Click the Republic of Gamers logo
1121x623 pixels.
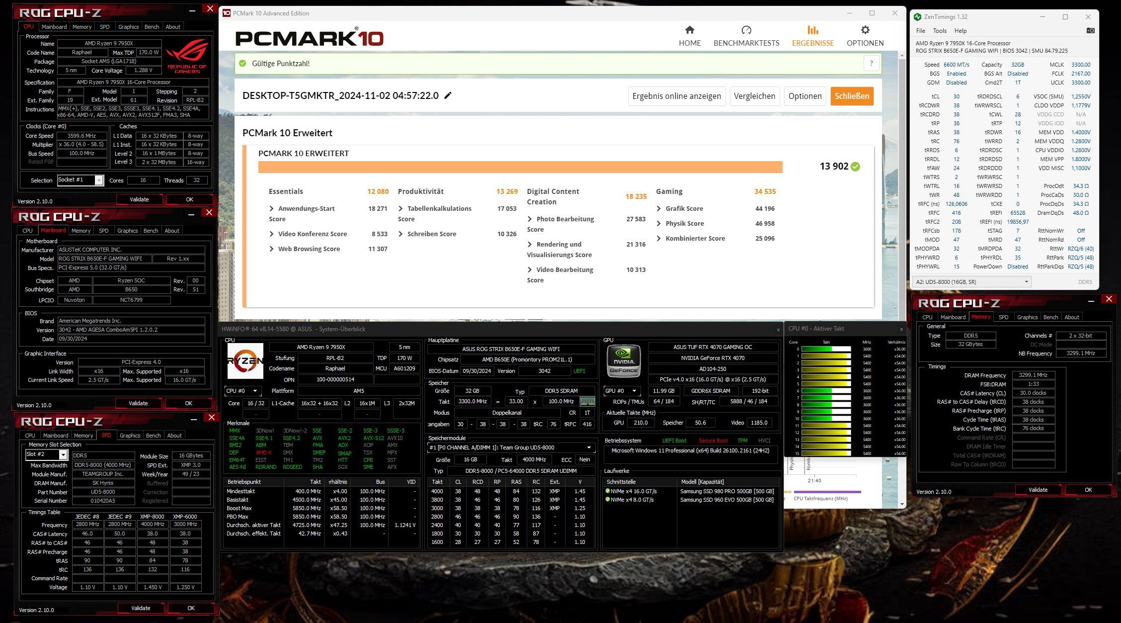pyautogui.click(x=187, y=56)
